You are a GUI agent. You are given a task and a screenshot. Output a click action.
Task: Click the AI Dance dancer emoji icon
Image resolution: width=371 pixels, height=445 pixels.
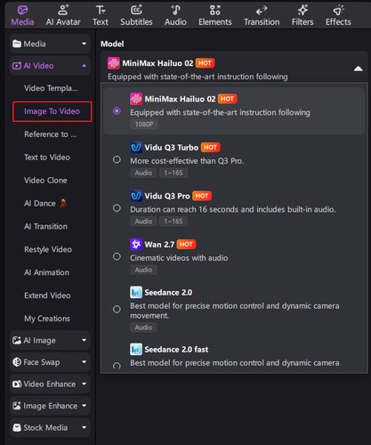click(63, 203)
